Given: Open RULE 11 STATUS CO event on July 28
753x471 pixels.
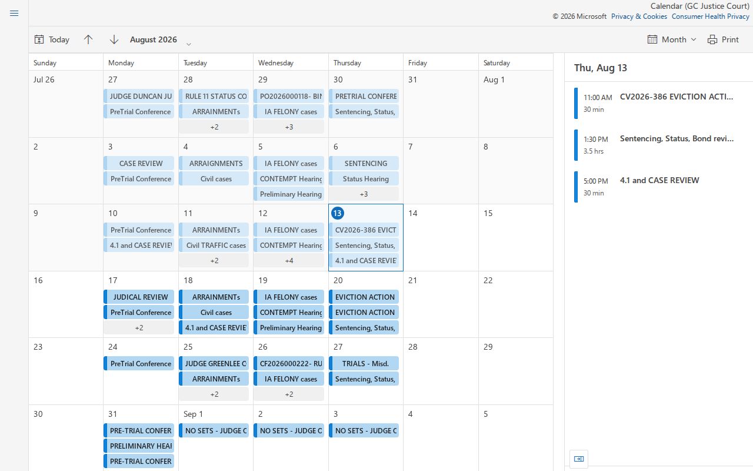Looking at the screenshot, I should [x=214, y=96].
